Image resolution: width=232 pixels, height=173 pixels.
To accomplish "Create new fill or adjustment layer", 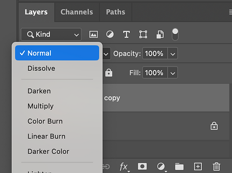I will (161, 167).
